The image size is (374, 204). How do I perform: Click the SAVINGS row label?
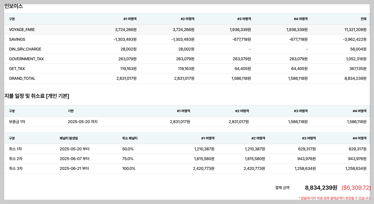coord(17,39)
